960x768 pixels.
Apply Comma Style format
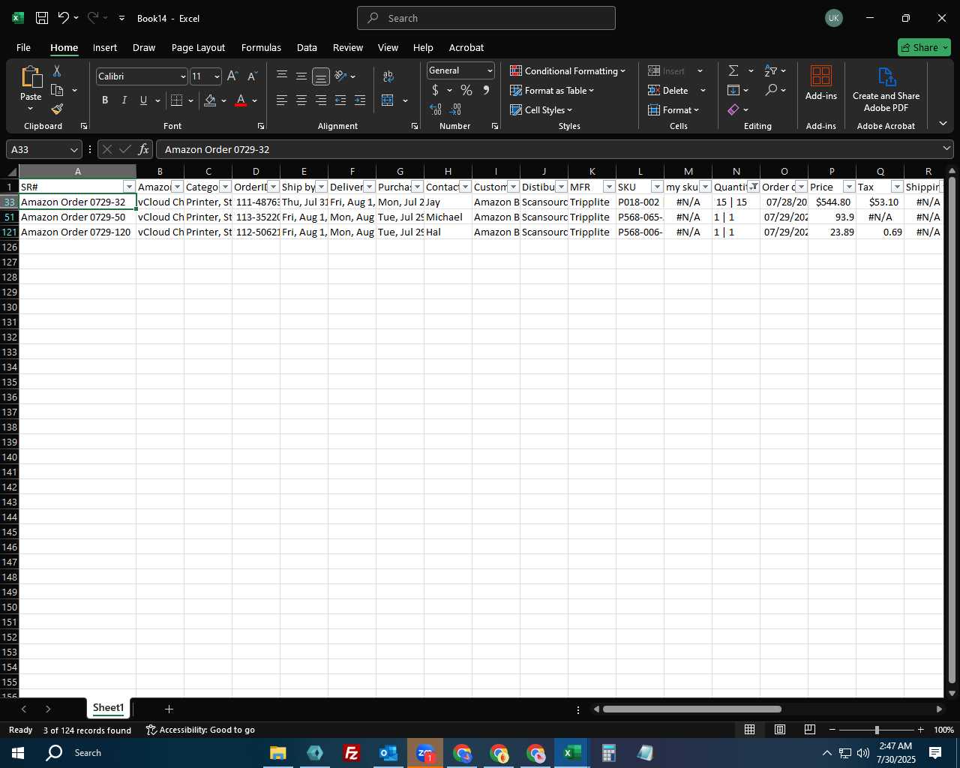(486, 91)
